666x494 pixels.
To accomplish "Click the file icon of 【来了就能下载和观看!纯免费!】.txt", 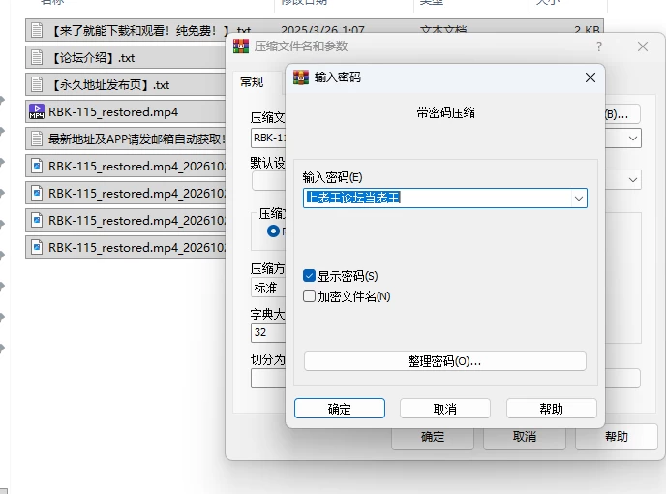I will [x=37, y=31].
